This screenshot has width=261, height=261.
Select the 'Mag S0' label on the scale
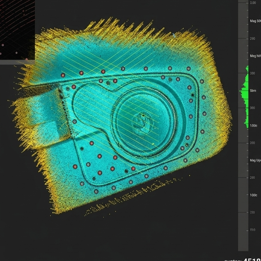tap(255, 21)
